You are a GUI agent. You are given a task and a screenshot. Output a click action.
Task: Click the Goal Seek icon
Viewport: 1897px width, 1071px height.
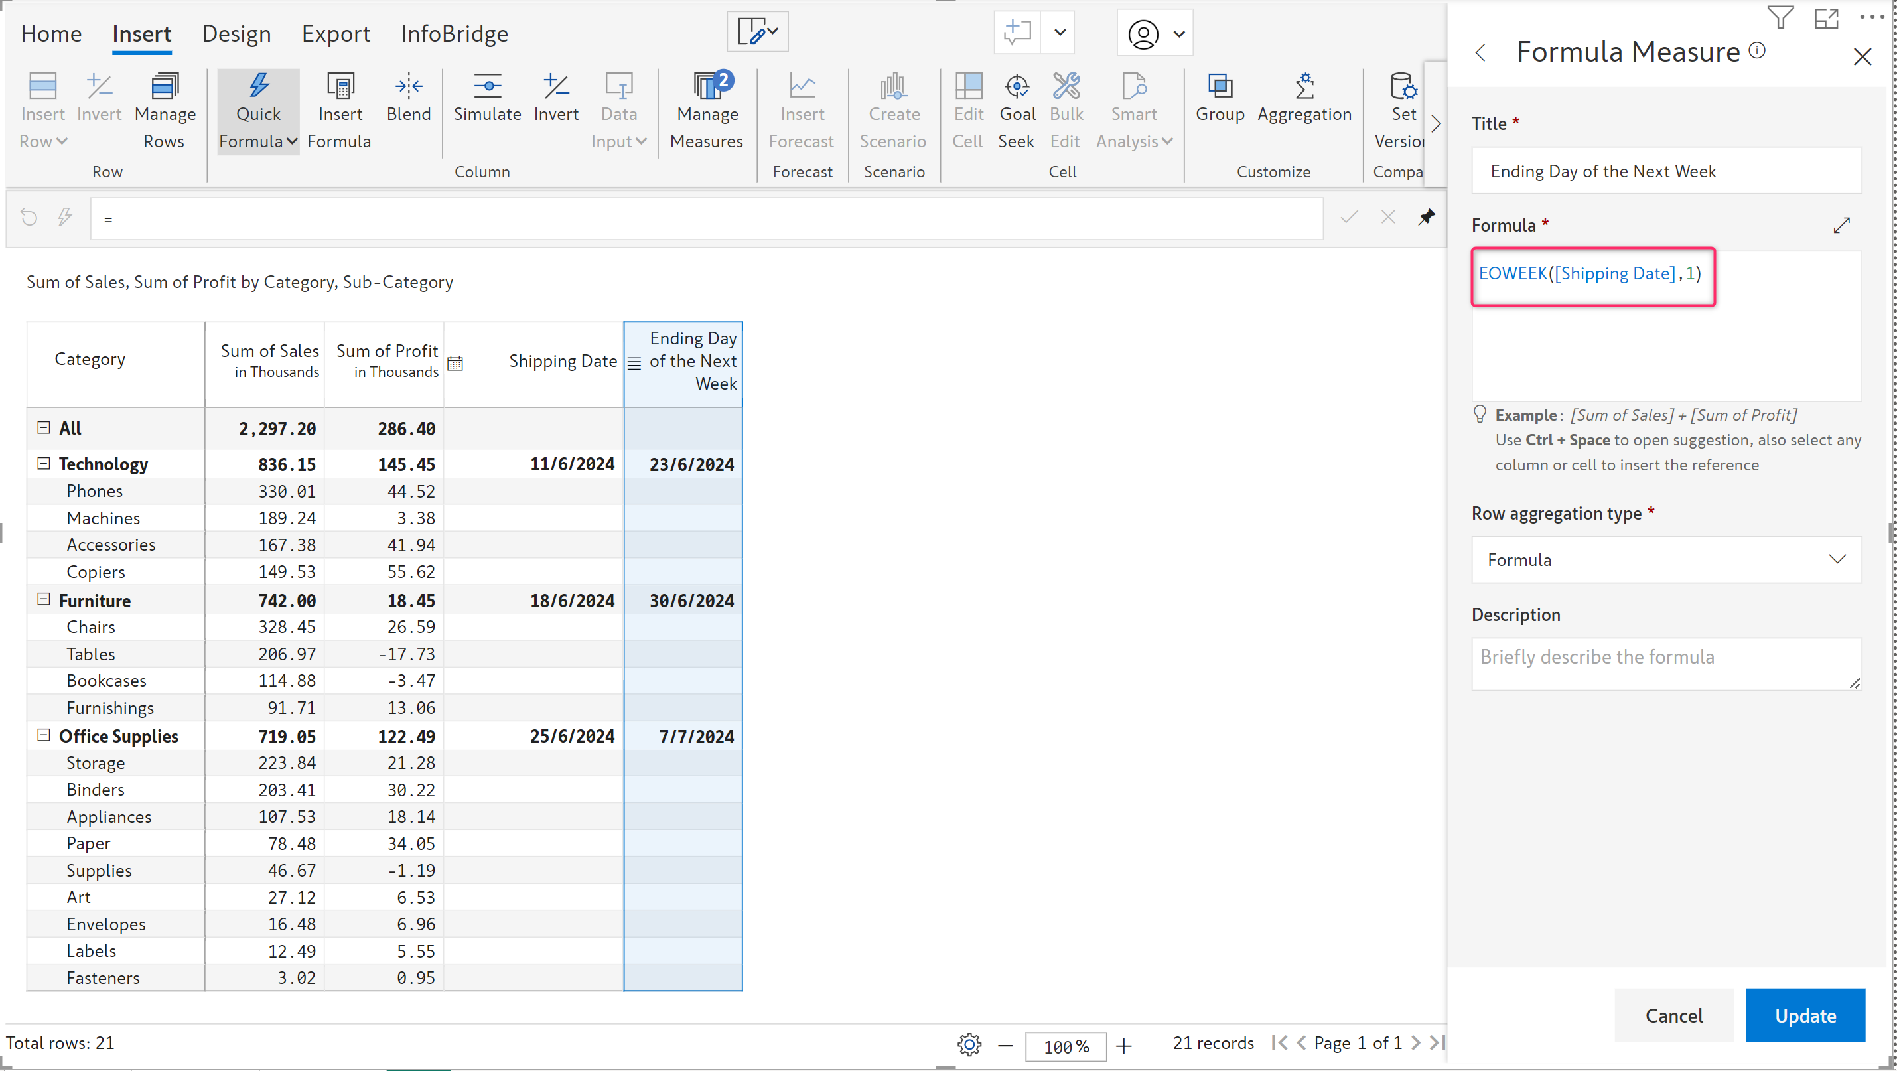coord(1017,87)
